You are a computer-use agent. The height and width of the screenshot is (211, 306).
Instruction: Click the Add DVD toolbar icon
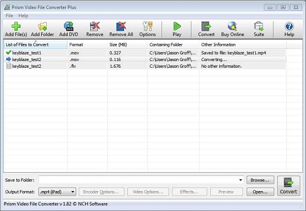click(x=68, y=29)
